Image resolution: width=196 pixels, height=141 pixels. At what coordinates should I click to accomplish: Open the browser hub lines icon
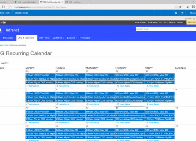(188, 7)
